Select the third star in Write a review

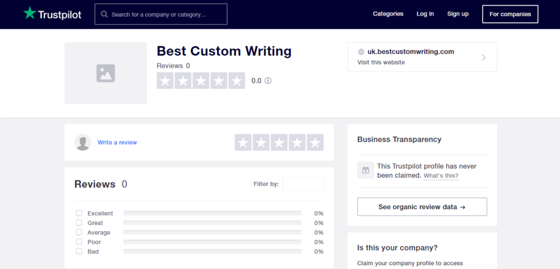(x=279, y=142)
